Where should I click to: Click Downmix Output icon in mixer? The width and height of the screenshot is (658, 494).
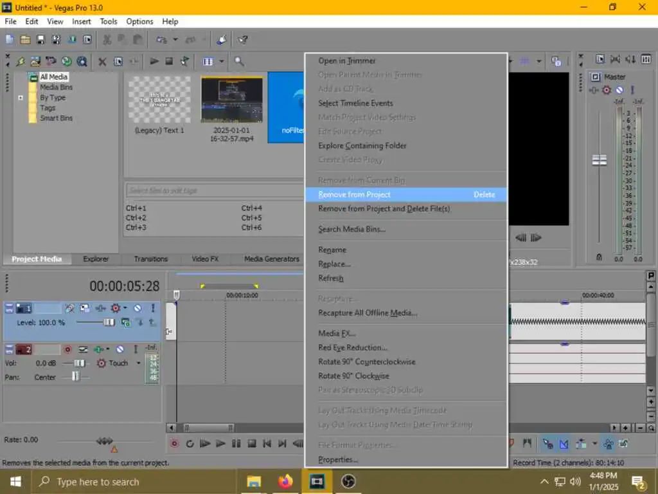(615, 60)
